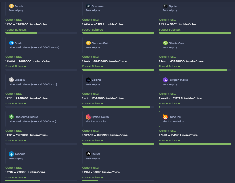
Task: Click the '1 SHIB = 2.457 Junkie Coins' rate
Action: [178, 135]
